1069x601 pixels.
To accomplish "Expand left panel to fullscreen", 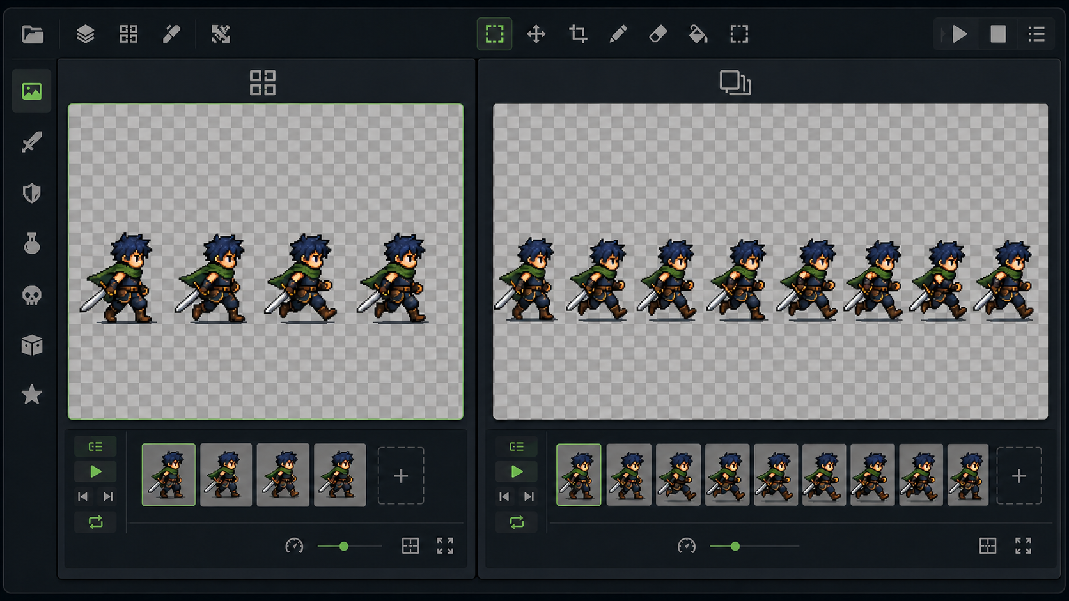I will tap(445, 546).
